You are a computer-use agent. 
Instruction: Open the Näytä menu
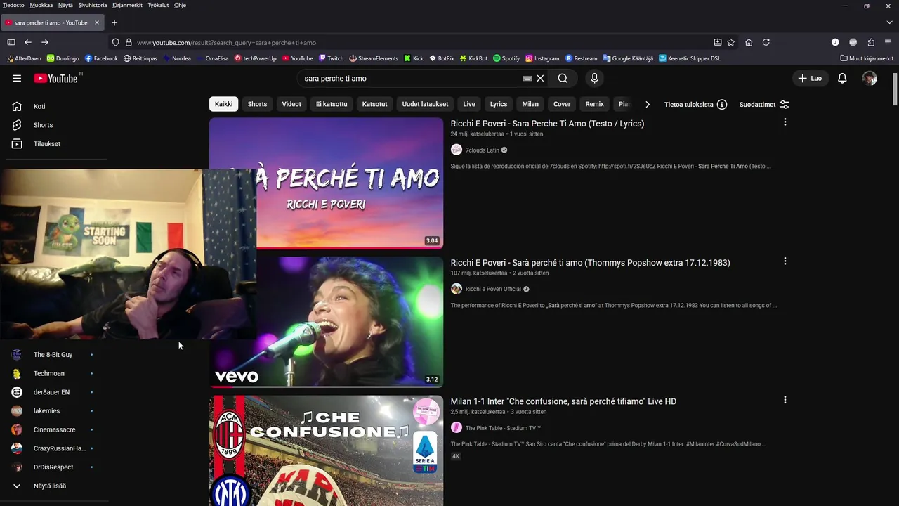[x=65, y=5]
